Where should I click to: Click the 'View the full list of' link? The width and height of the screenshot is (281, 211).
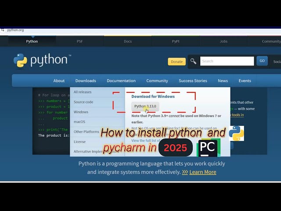pos(146,141)
